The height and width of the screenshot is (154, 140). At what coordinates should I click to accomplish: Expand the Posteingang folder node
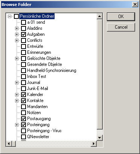pos(17,125)
